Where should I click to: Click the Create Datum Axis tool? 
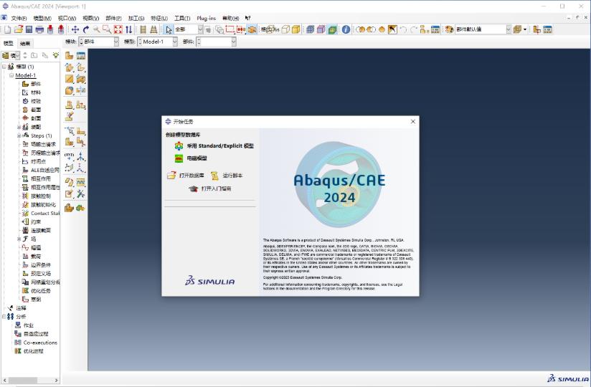[80, 156]
